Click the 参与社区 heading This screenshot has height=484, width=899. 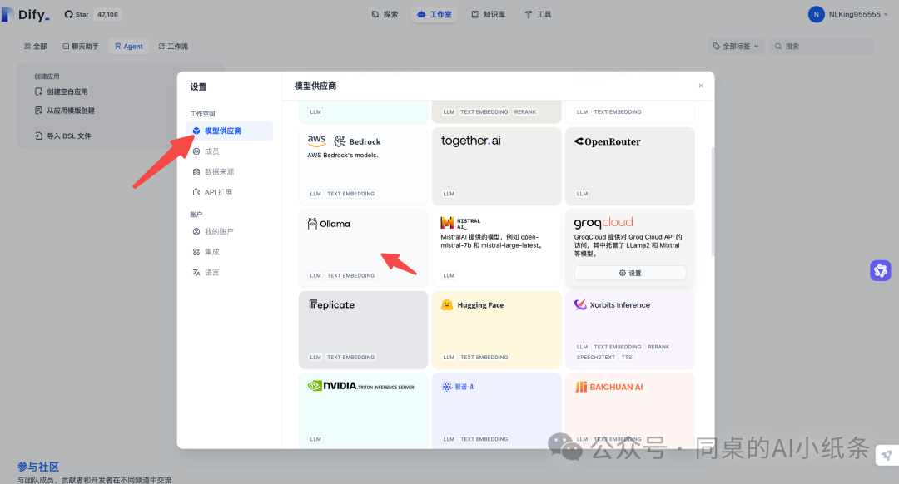[37, 467]
